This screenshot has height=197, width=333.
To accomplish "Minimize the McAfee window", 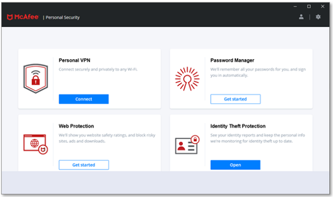I will coord(295,7).
